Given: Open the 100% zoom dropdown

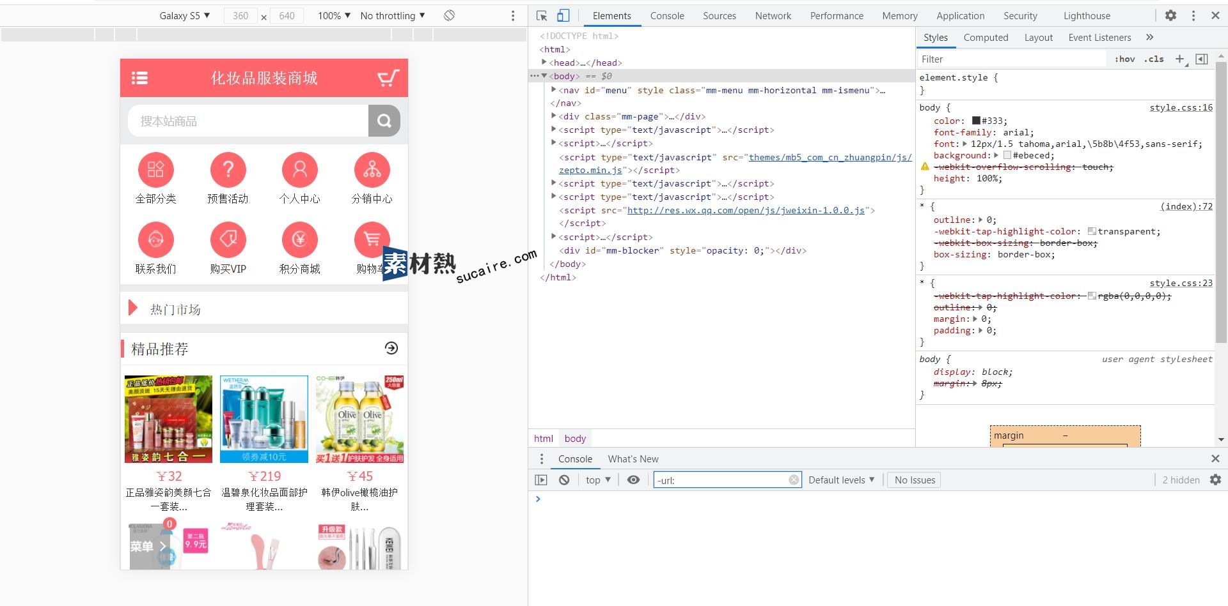Looking at the screenshot, I should coord(334,15).
